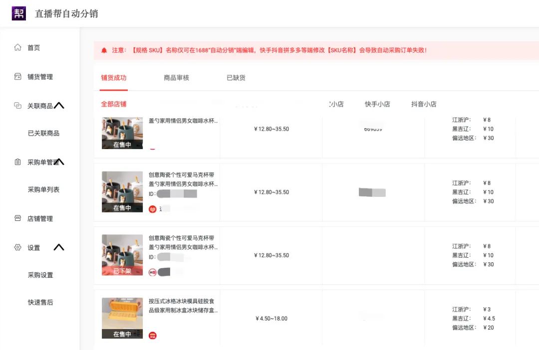Click the ice mold product thumbnail
Viewport: 539px width, 350px height.
[x=122, y=318]
